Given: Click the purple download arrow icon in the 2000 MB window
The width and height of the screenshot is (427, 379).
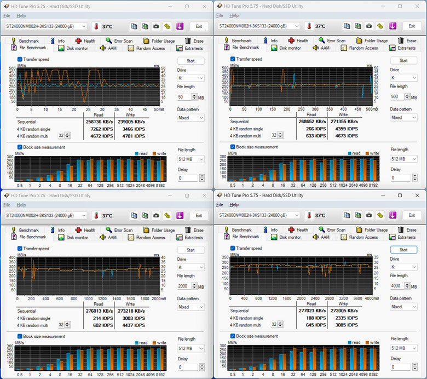Looking at the screenshot, I should click(x=180, y=216).
